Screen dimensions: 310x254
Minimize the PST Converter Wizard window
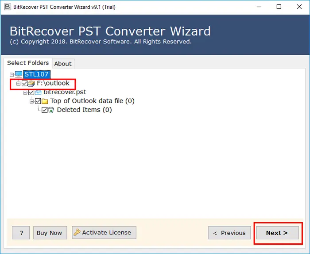click(259, 7)
